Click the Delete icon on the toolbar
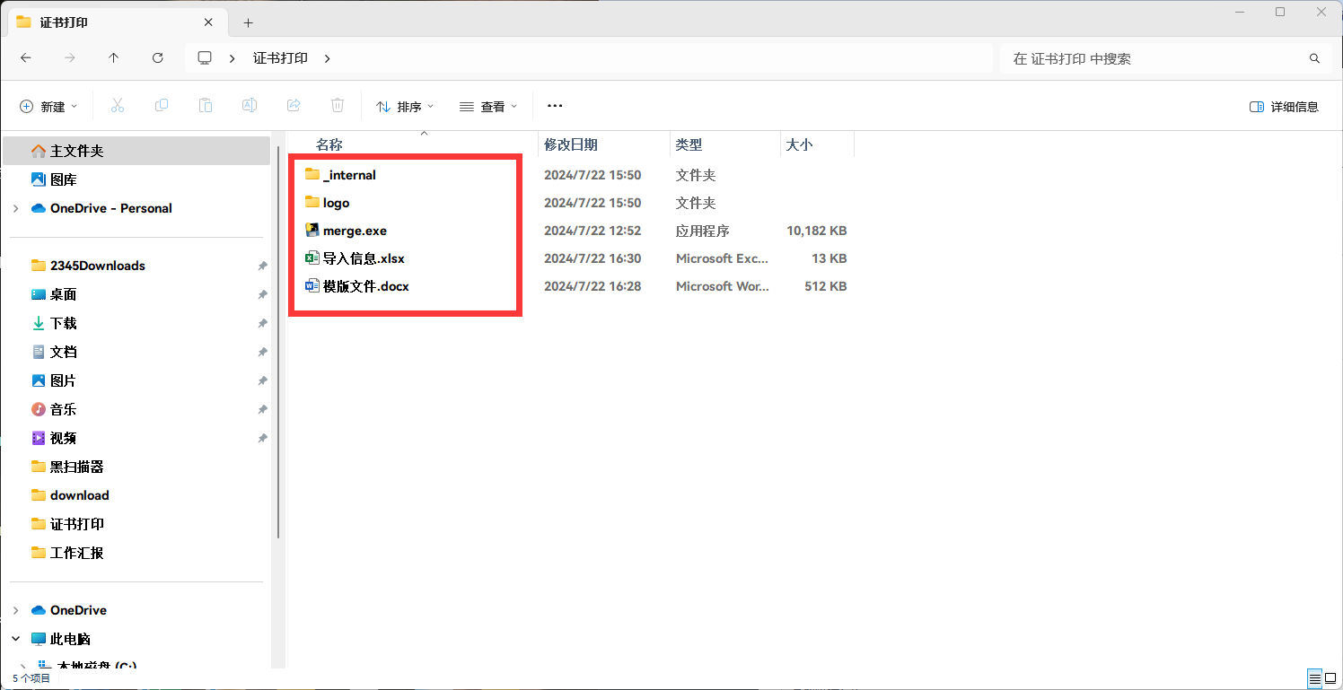This screenshot has width=1343, height=690. (337, 105)
